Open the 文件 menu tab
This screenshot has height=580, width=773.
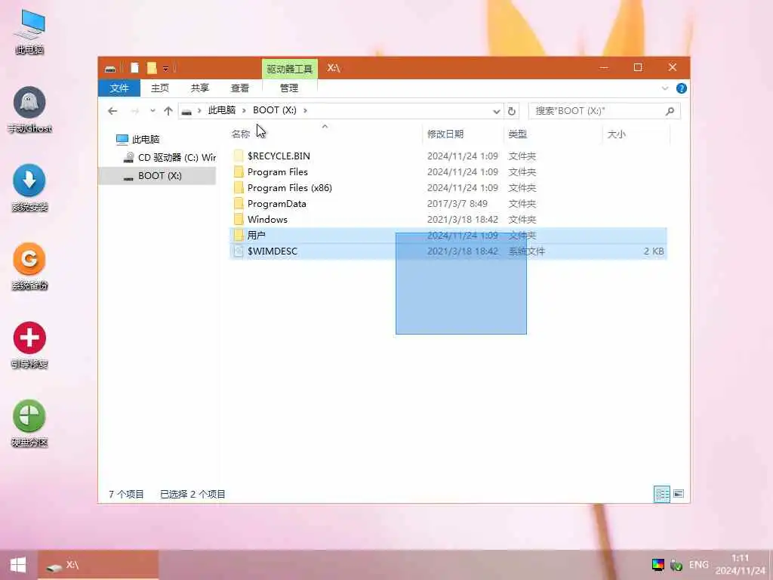pos(119,88)
